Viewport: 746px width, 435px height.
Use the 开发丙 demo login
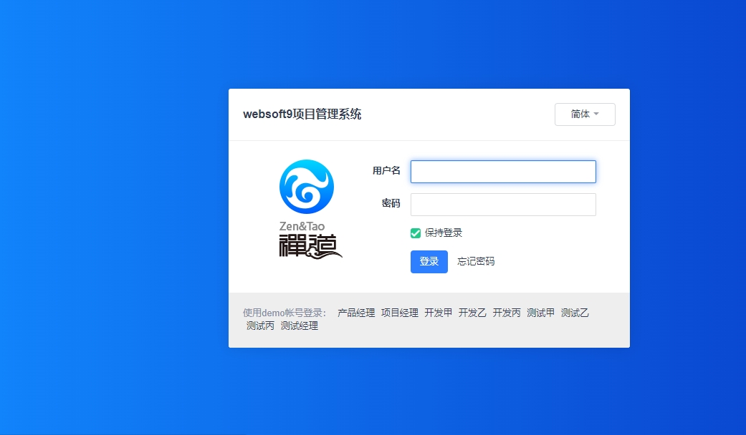(x=507, y=313)
